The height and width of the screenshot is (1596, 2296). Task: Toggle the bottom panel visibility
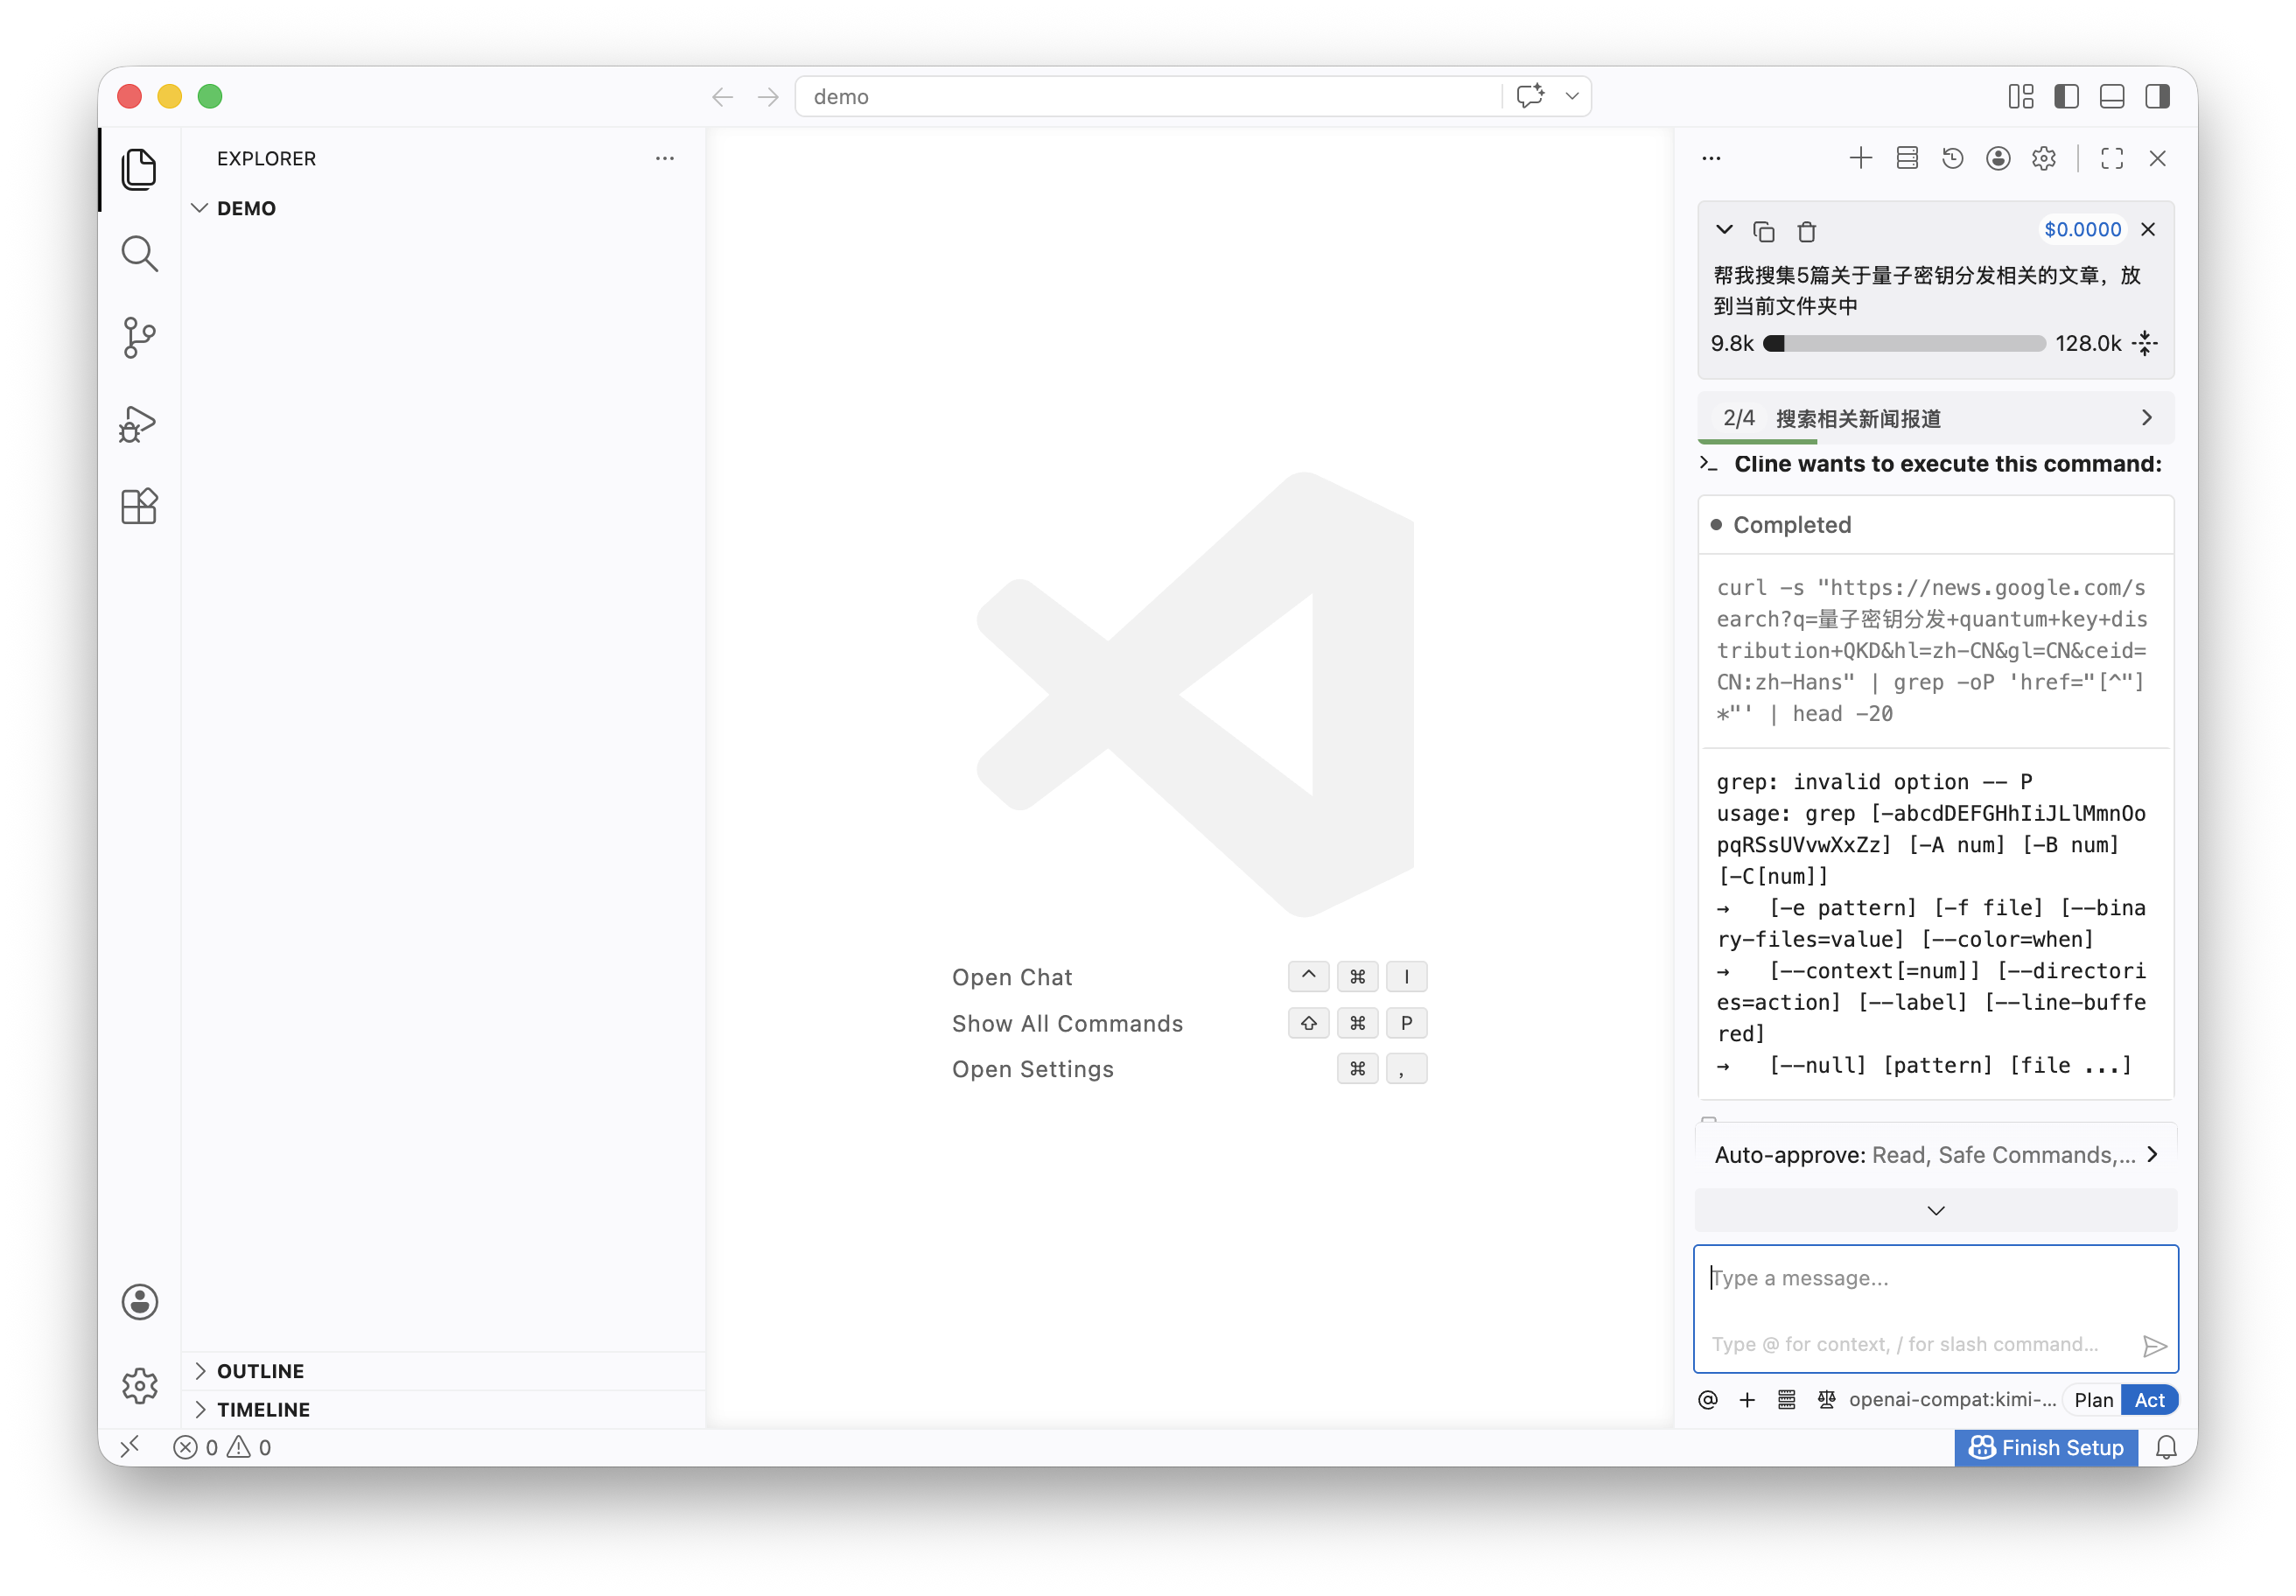click(2111, 96)
